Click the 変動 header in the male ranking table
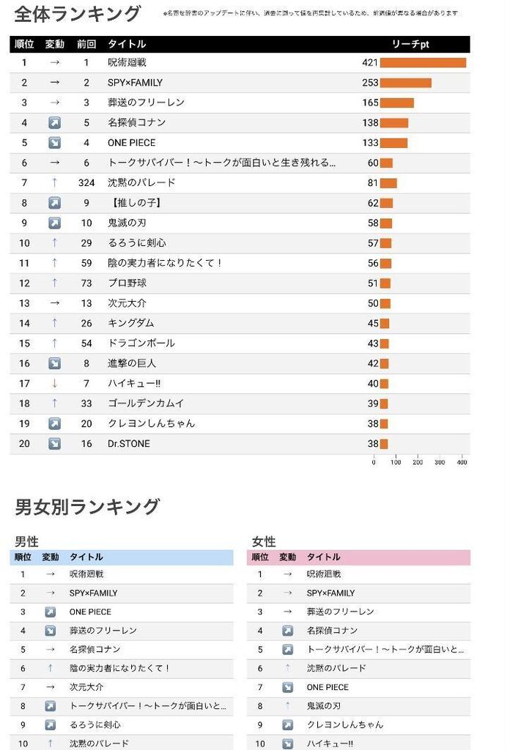Image resolution: width=507 pixels, height=750 pixels. (x=51, y=557)
